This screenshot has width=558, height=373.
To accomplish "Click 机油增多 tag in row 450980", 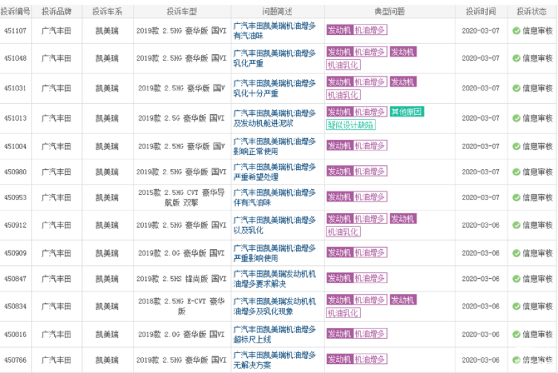I will pyautogui.click(x=370, y=171).
